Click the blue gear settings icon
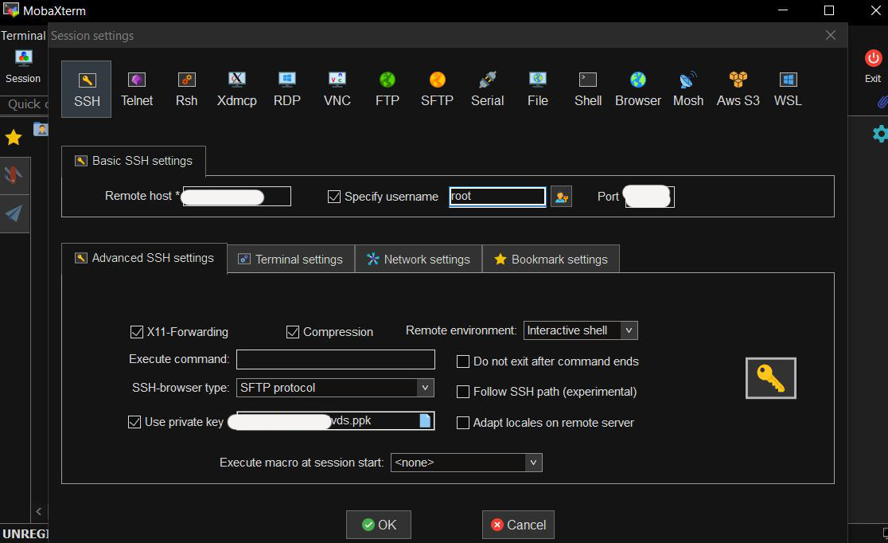The image size is (888, 543). point(879,134)
